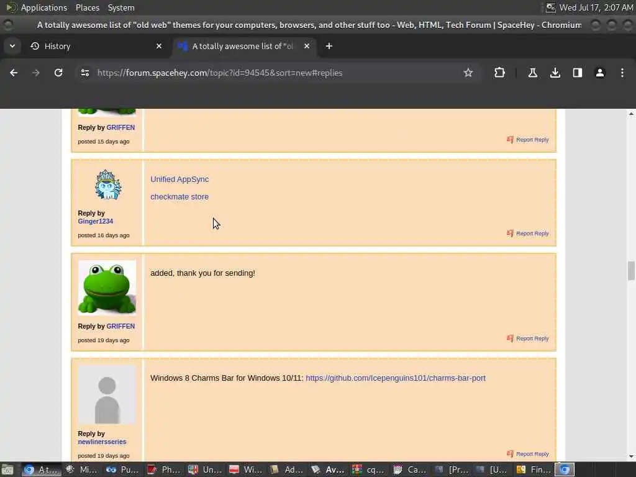Open the Chrome Labs flask icon

pyautogui.click(x=532, y=73)
